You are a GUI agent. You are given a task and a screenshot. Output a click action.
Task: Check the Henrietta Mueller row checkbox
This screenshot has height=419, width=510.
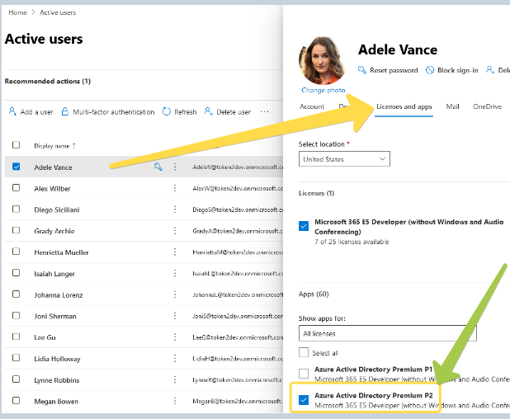[x=16, y=252]
